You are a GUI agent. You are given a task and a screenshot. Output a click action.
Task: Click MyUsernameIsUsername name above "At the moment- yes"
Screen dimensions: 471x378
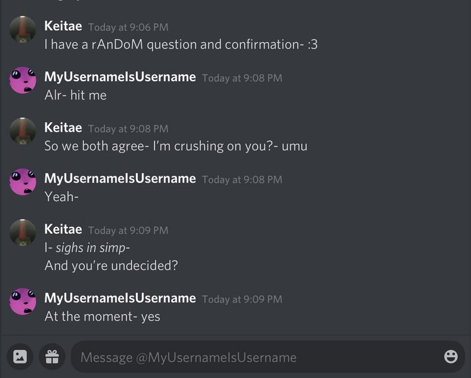[x=120, y=298]
